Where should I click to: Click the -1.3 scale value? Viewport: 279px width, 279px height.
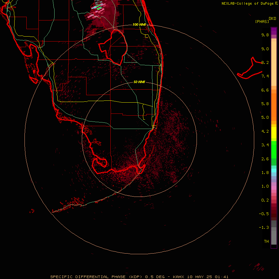[x=264, y=228]
